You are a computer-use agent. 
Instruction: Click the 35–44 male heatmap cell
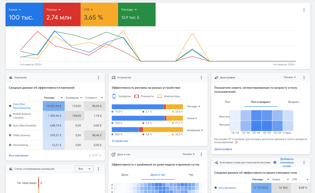[x=256, y=115]
